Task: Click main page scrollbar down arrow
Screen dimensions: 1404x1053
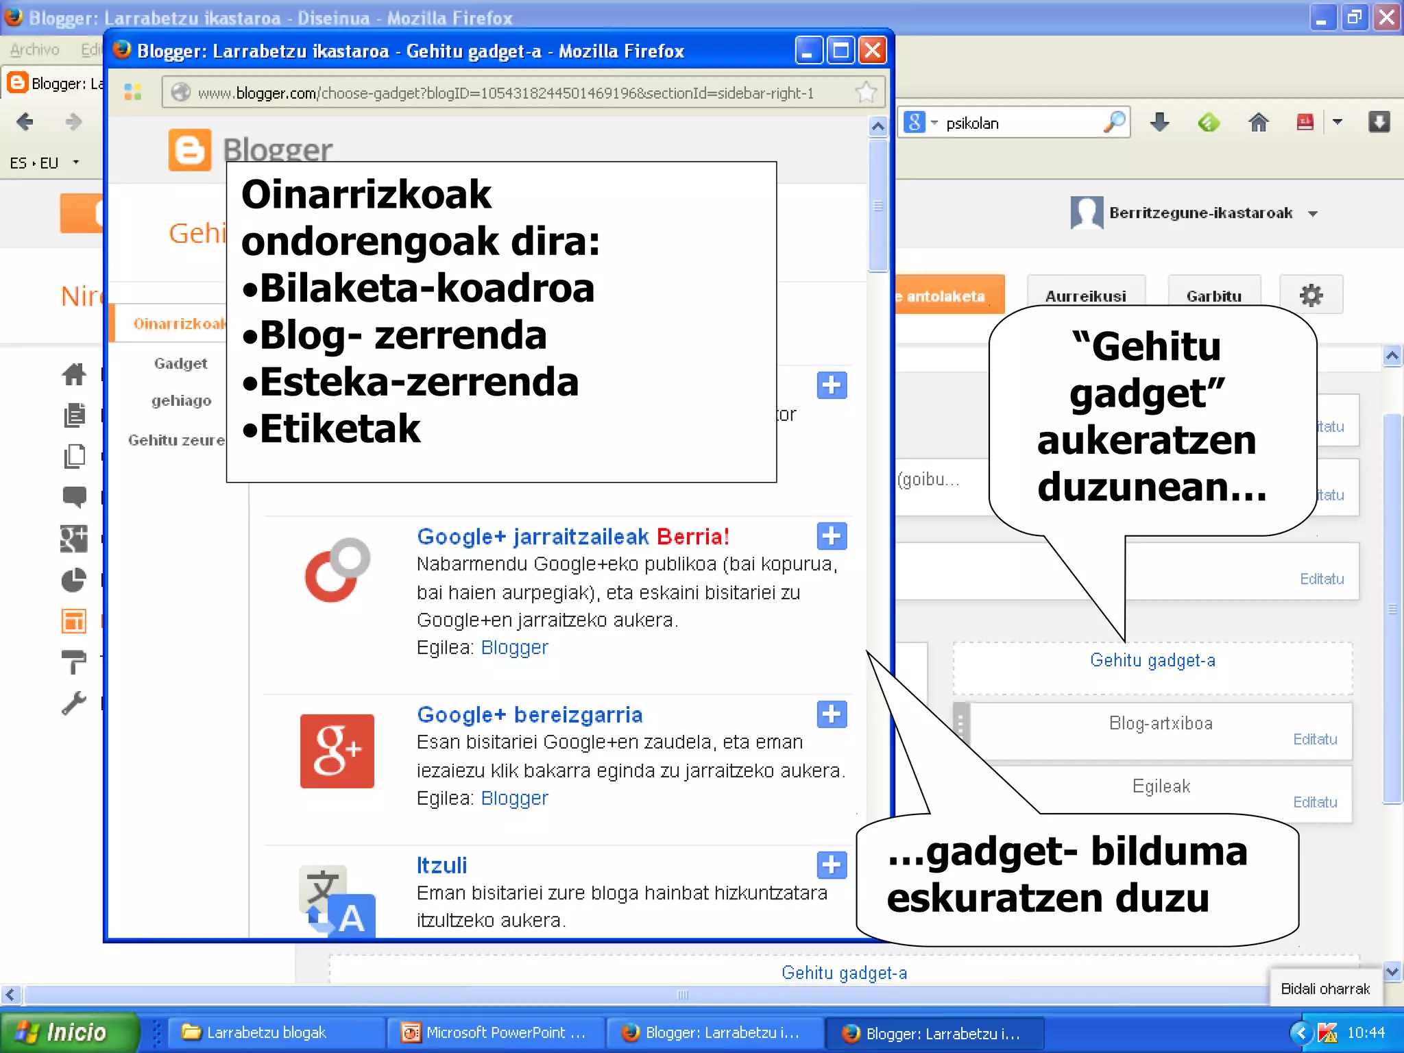Action: tap(1392, 971)
